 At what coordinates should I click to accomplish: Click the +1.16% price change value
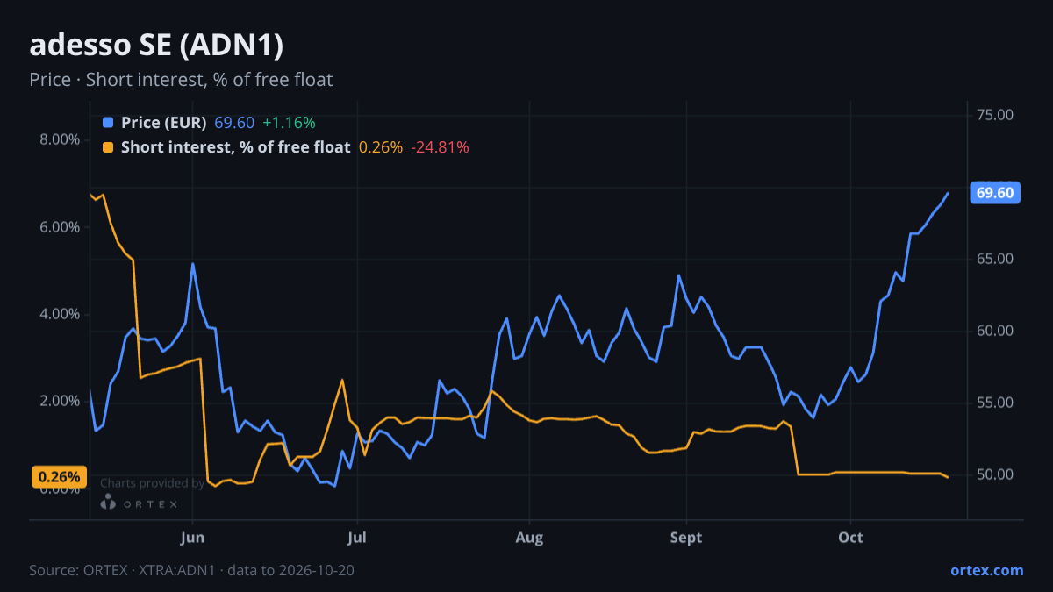coord(289,123)
